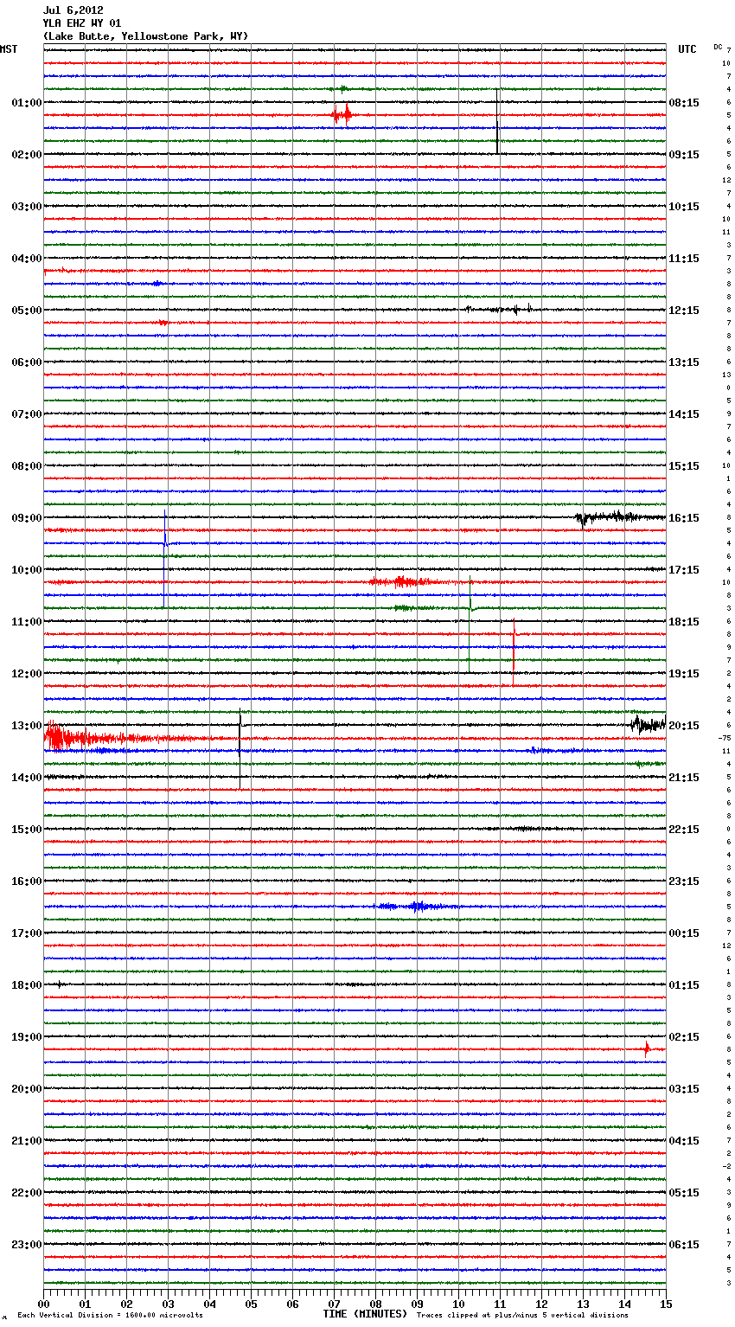Select the 10:00 MST time label

(27, 570)
